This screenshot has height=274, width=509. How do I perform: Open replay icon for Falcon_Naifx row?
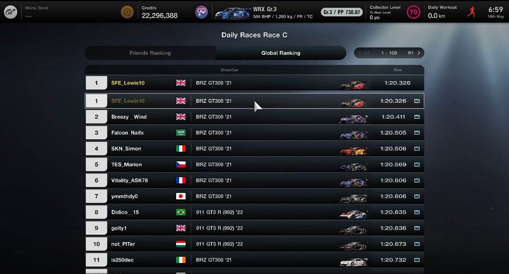(x=417, y=132)
